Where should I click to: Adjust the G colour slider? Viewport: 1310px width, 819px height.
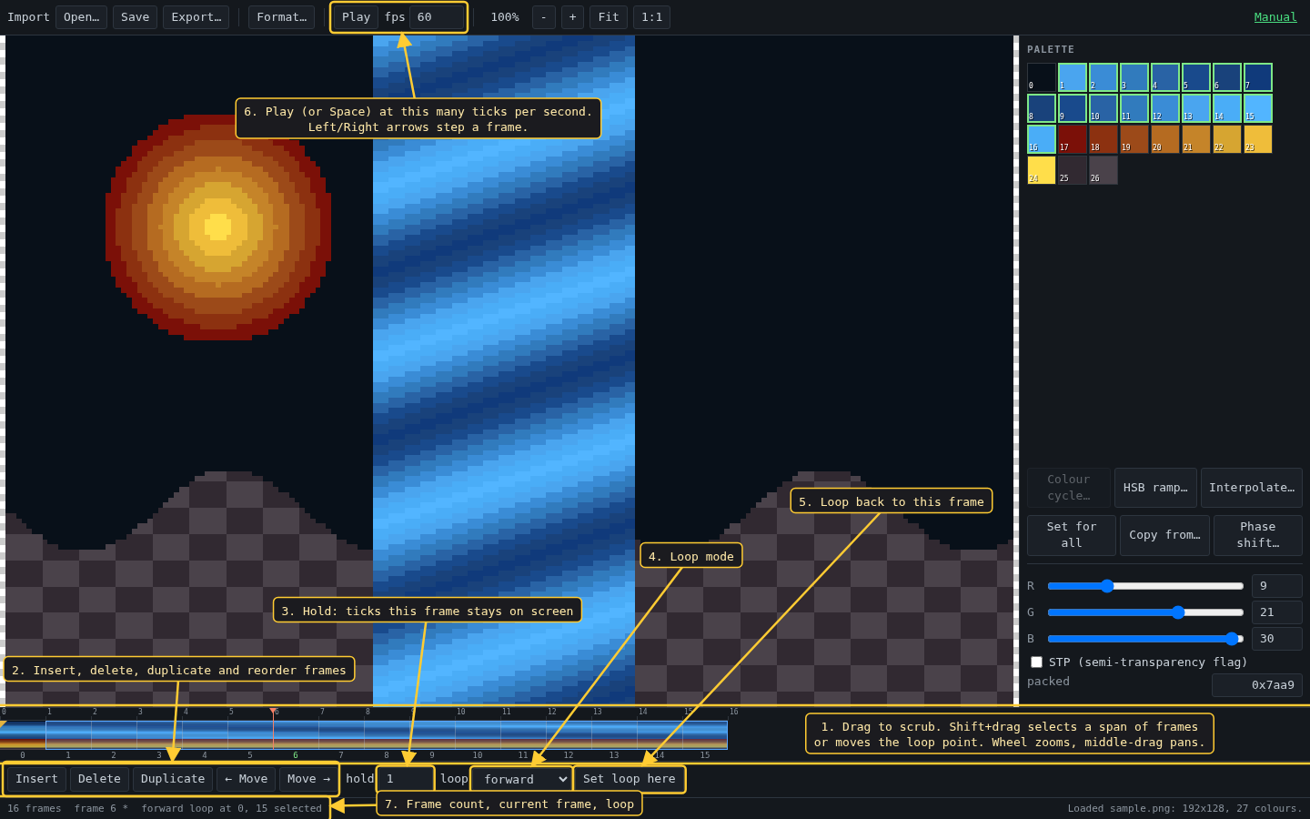click(1145, 612)
